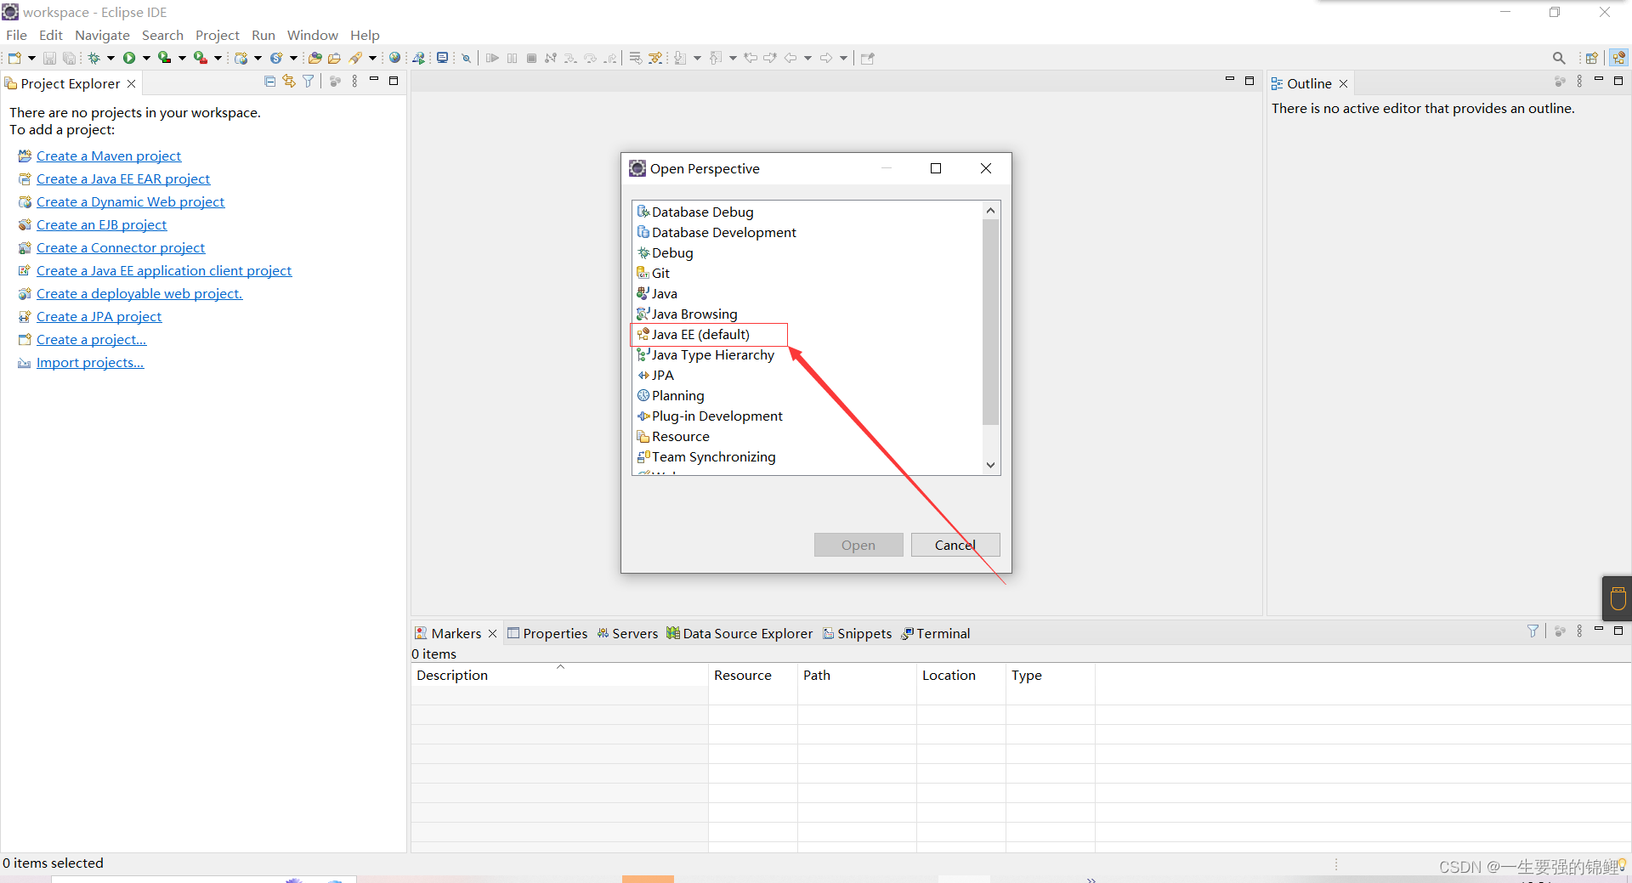Image resolution: width=1632 pixels, height=883 pixels.
Task: Toggle Link with Editor in Project Explorer
Action: pos(289,82)
